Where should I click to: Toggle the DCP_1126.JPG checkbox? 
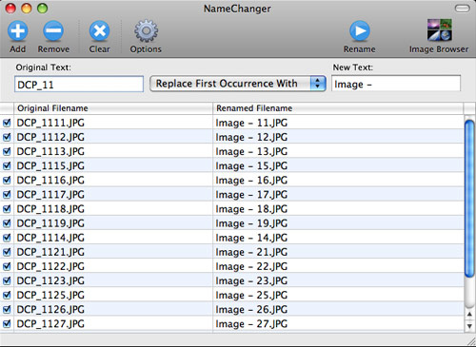(x=7, y=309)
